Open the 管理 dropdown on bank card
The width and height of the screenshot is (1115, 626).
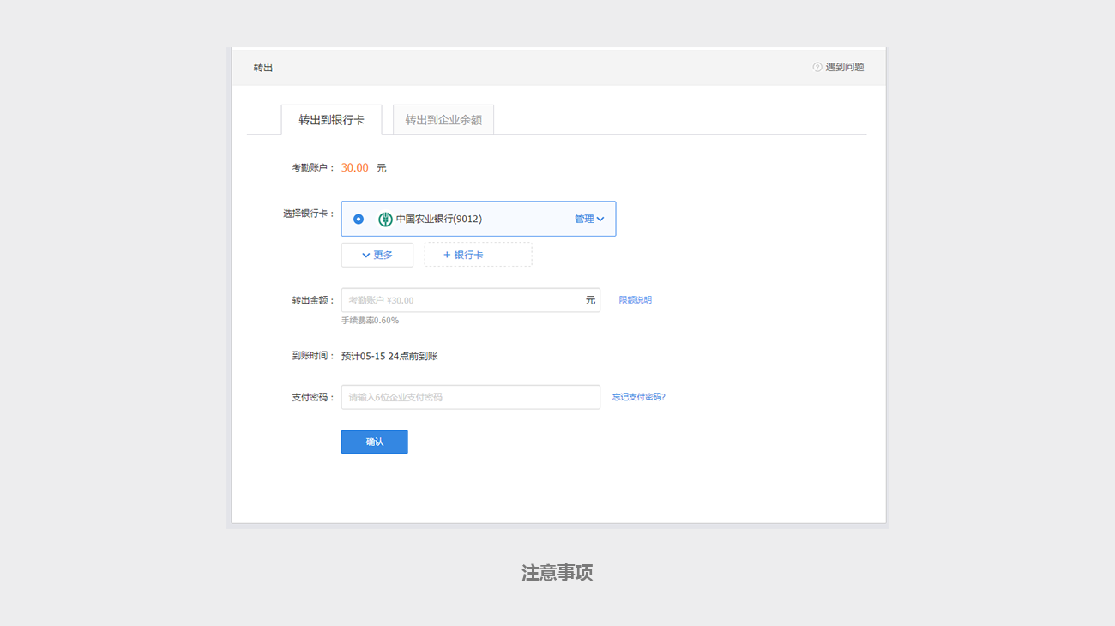(589, 219)
